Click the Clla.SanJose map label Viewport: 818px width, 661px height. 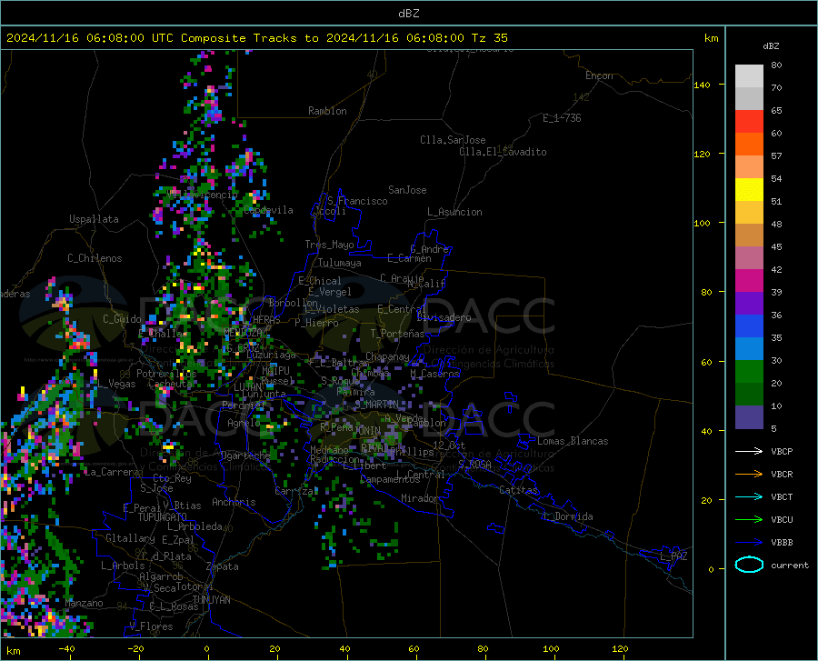pos(453,140)
